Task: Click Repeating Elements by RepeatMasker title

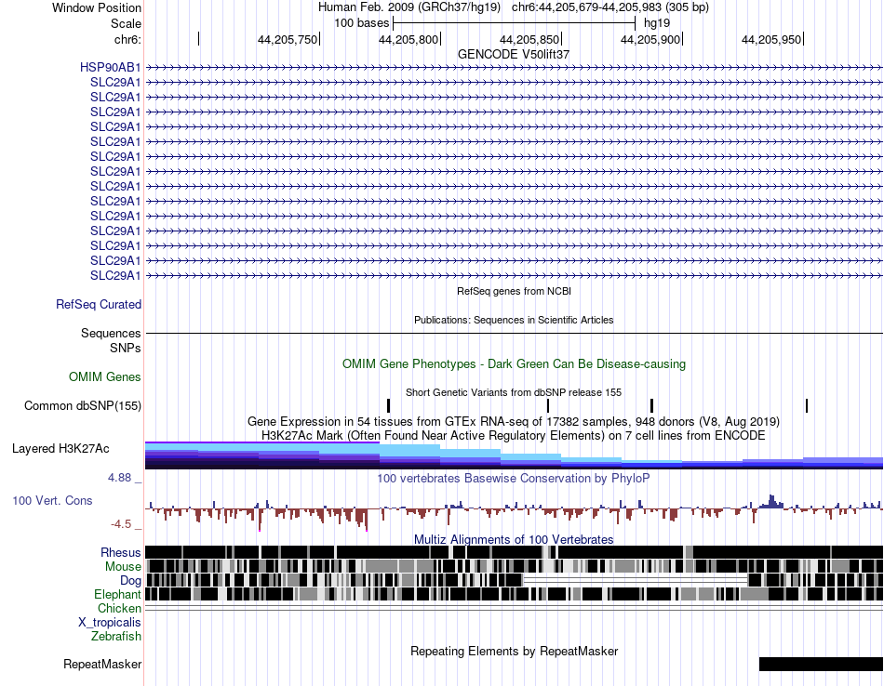Action: point(514,651)
